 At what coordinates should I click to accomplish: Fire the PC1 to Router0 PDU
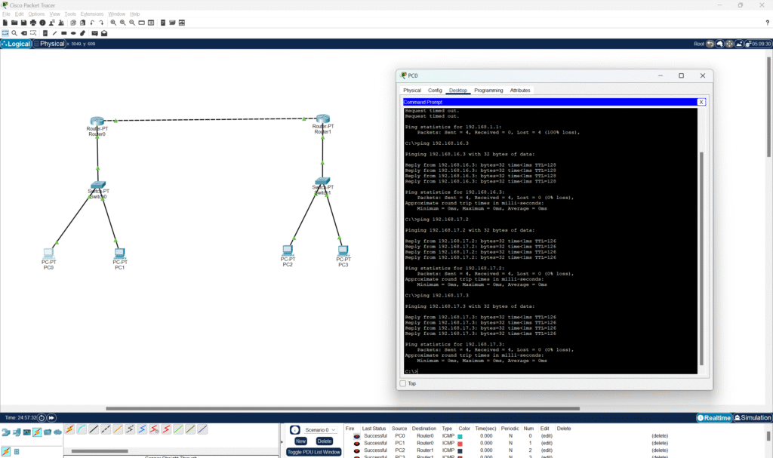[357, 443]
